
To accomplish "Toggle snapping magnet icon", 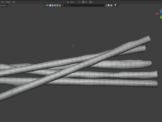I will (x=83, y=2).
